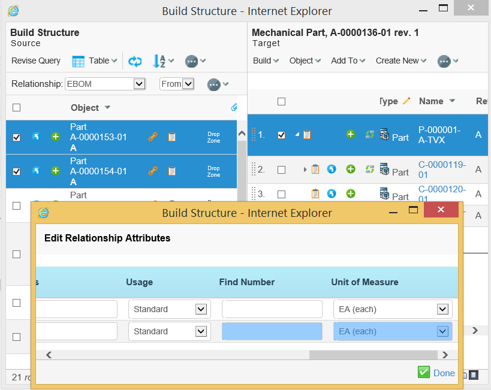
Task: Open the Create New menu
Action: pos(400,61)
